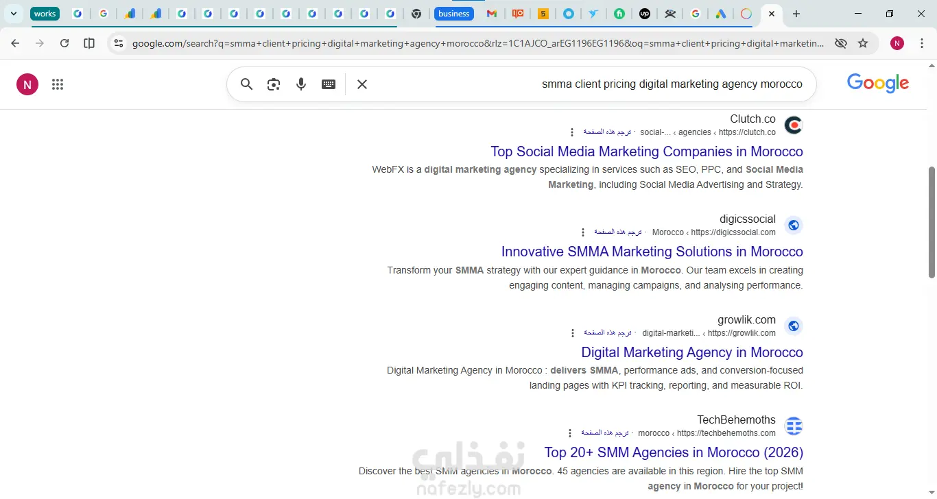Focus the Chrome address bar URL

[x=478, y=43]
